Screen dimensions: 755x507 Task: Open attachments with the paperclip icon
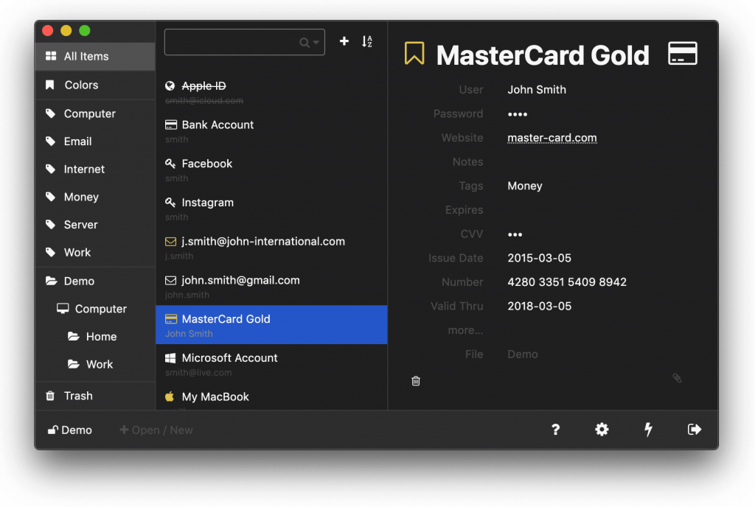pos(677,378)
